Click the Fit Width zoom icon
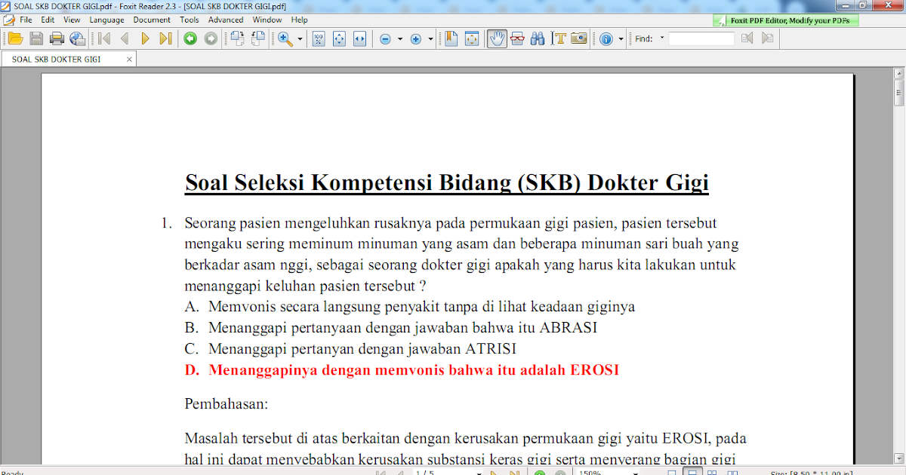Image resolution: width=906 pixels, height=475 pixels. (x=359, y=39)
